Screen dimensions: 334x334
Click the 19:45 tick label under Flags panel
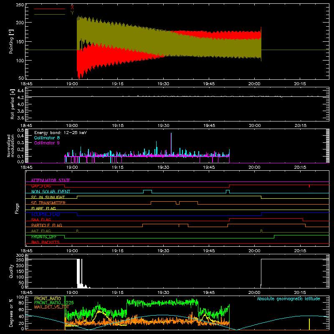tap(209, 251)
